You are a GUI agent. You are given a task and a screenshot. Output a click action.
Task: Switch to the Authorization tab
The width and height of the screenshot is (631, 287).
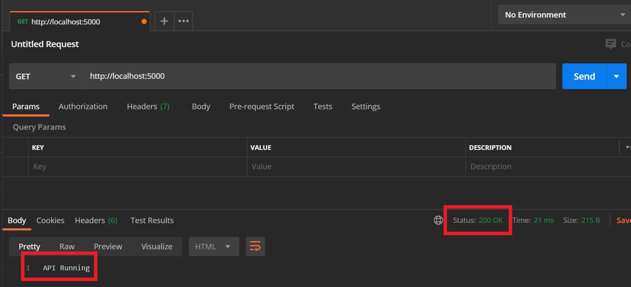coord(83,106)
